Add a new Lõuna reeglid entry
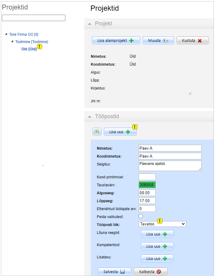The image size is (215, 277). pyautogui.click(x=157, y=234)
